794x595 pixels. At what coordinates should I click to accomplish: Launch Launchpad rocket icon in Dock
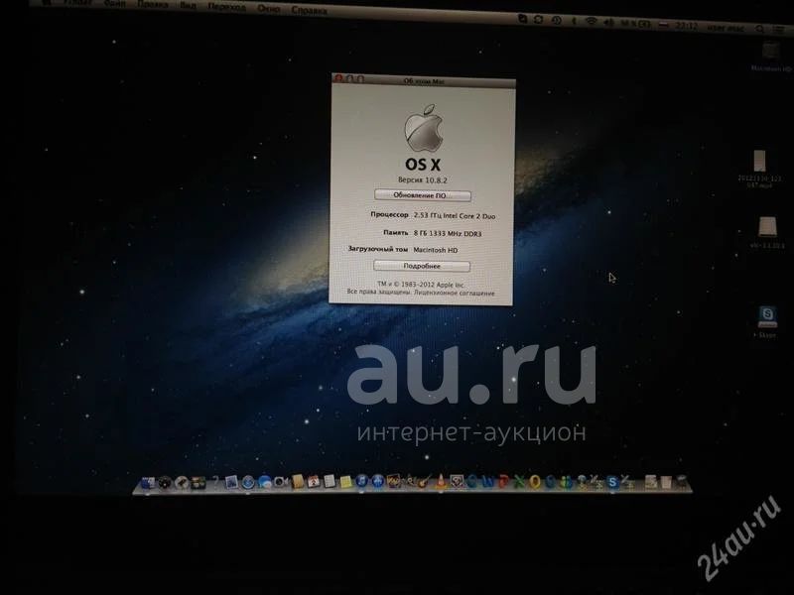183,483
